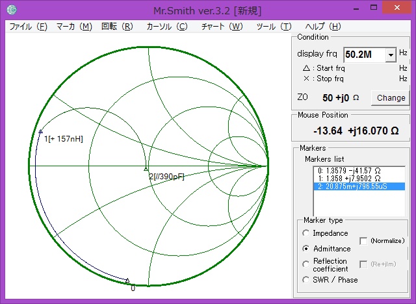The width and height of the screenshot is (416, 304).
Task: Click marker 0 triangle at chart bottom
Action: 127,280
